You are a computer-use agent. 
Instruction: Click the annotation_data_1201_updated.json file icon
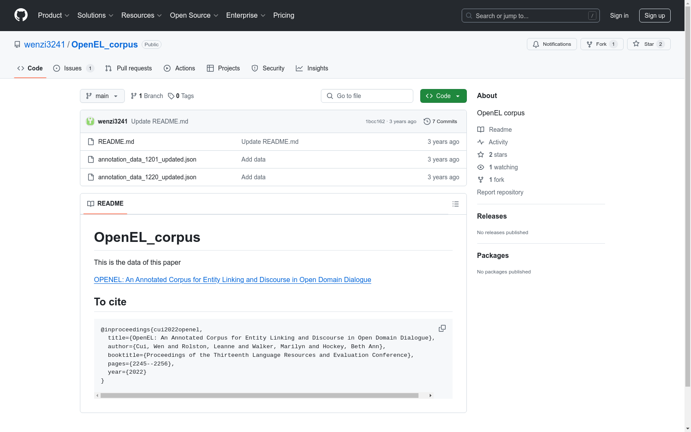91,159
